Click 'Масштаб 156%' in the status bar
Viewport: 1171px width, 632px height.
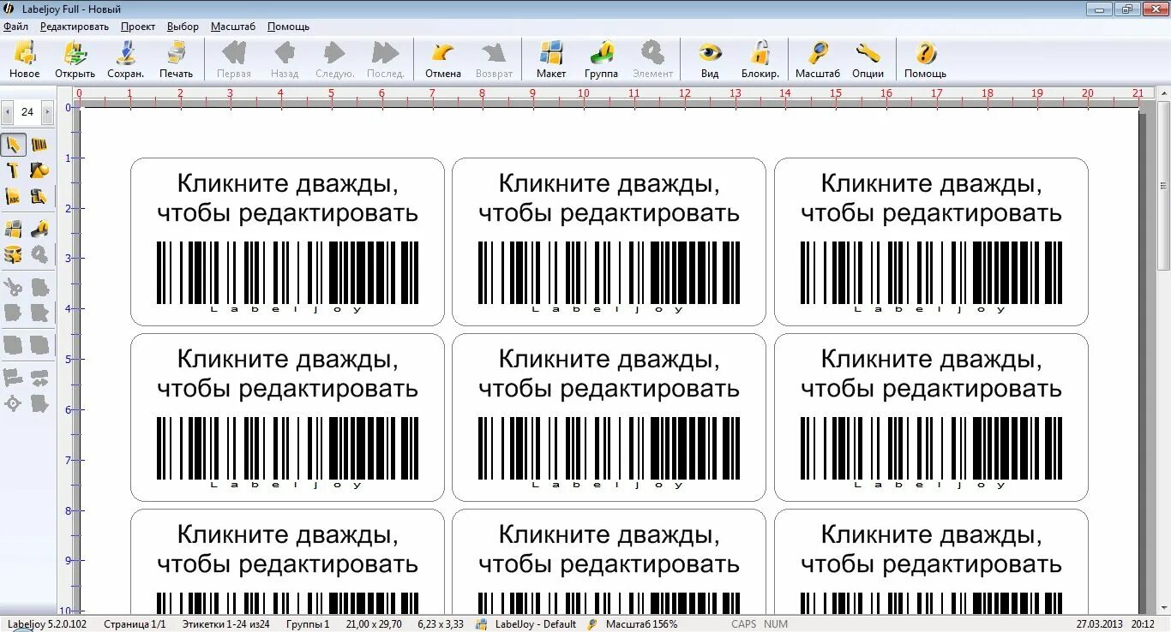click(641, 624)
